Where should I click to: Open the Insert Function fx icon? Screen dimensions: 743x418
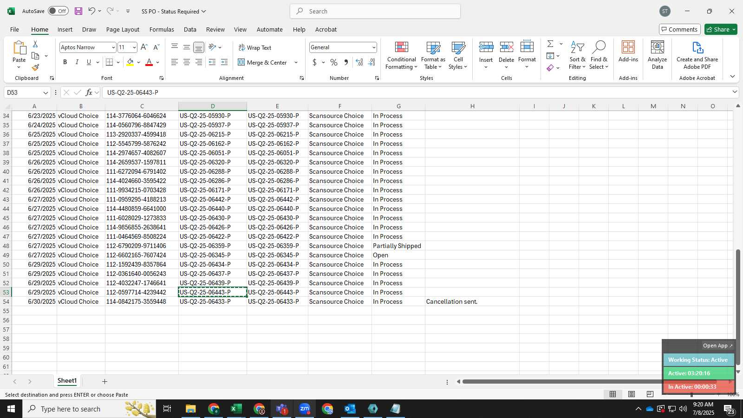pos(89,92)
